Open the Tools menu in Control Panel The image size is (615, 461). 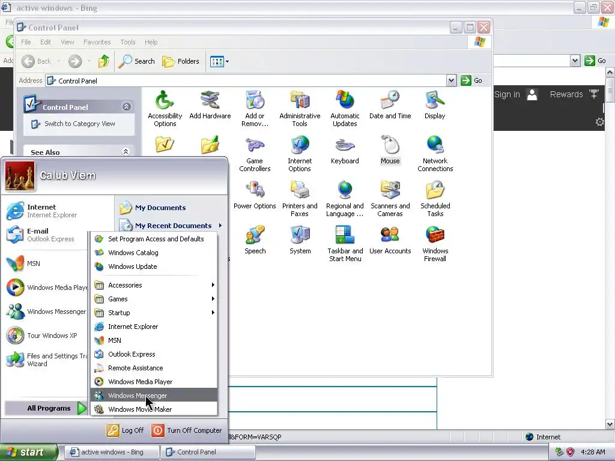[x=128, y=42]
